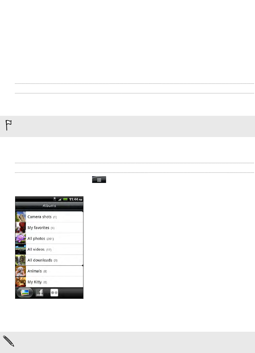Tap the 11:44 AM clock
Image resolution: width=255 pixels, height=353 pixels.
pos(76,199)
